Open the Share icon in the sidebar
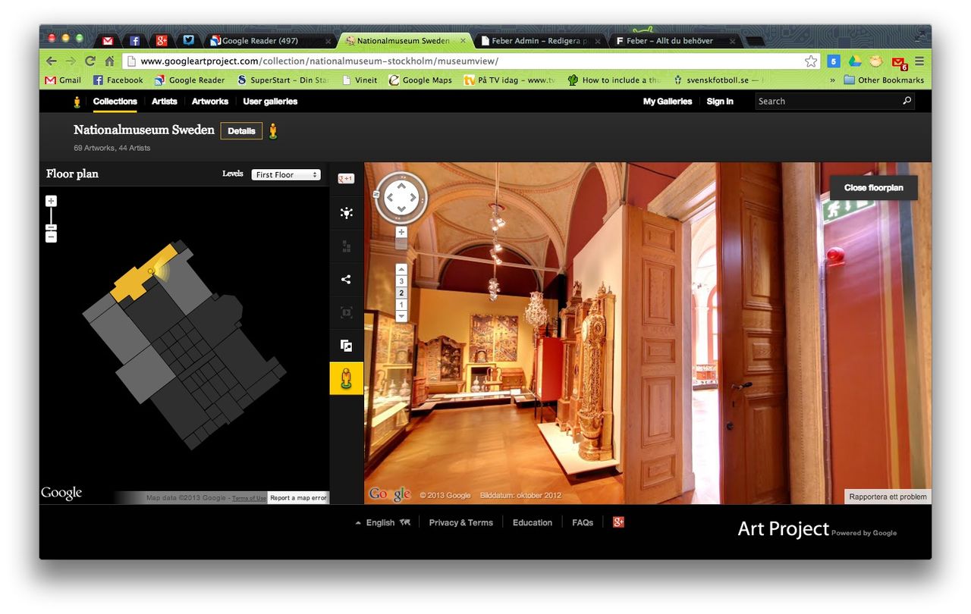This screenshot has height=614, width=971. [x=347, y=280]
